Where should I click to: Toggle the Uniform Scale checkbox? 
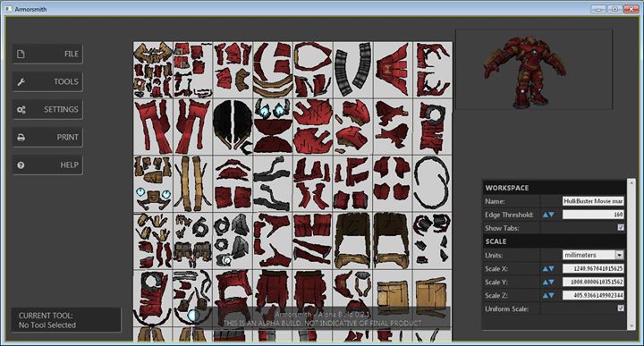[x=621, y=308]
